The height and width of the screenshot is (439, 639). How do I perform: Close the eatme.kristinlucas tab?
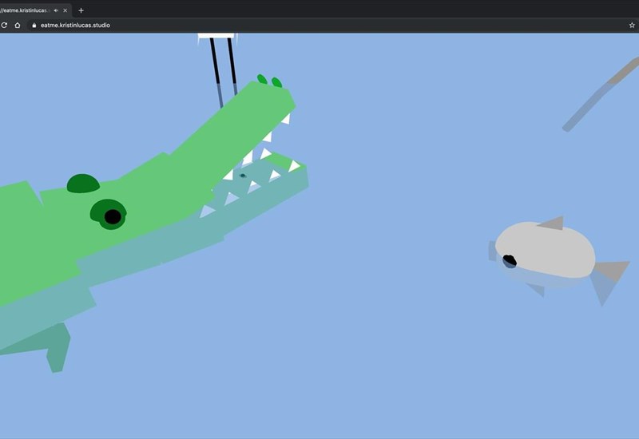[x=65, y=10]
